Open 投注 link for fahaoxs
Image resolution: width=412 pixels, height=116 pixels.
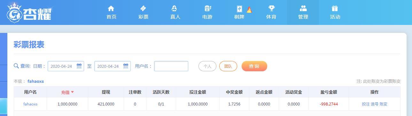tap(366, 104)
